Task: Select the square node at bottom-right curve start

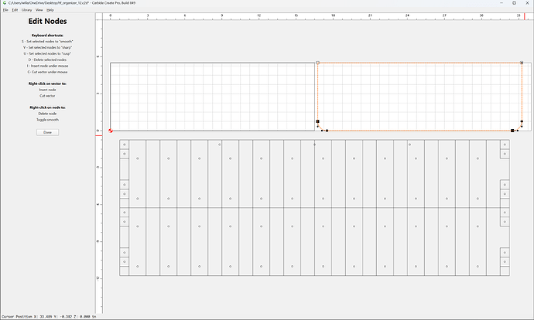Action: pyautogui.click(x=512, y=131)
